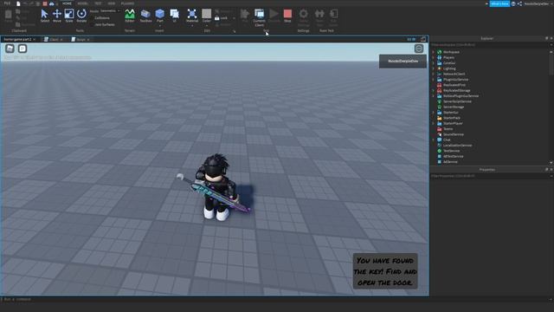
Task: Open the FILE menu
Action: 7,3
